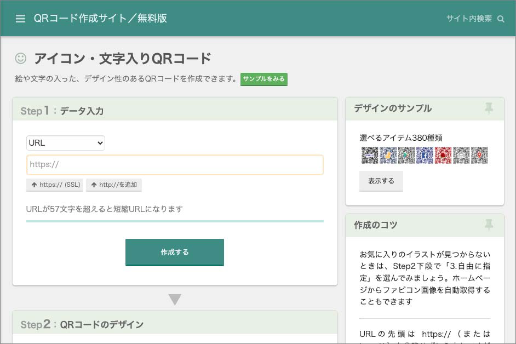Click the gray arrow between Step 1 and Step 2
Image resolution: width=516 pixels, height=344 pixels.
175,299
